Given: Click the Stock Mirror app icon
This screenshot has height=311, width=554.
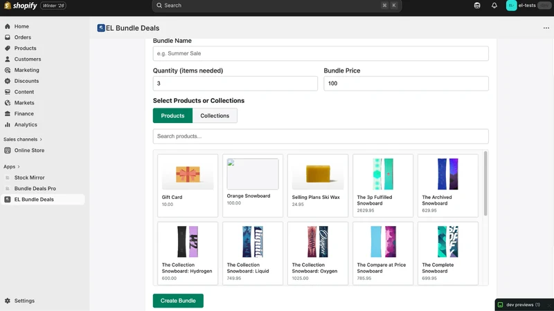Looking at the screenshot, I should 8,178.
